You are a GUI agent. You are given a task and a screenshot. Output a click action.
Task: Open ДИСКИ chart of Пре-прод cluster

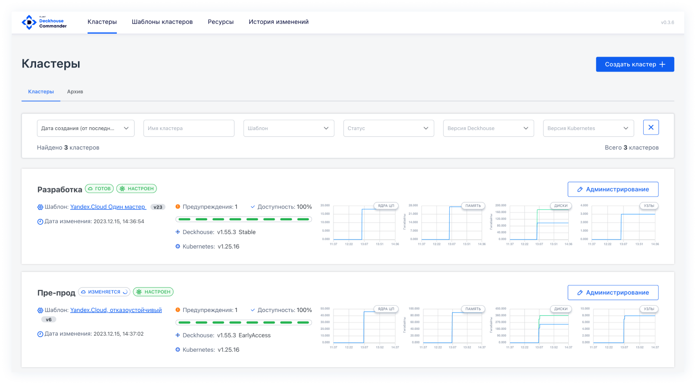pos(531,327)
